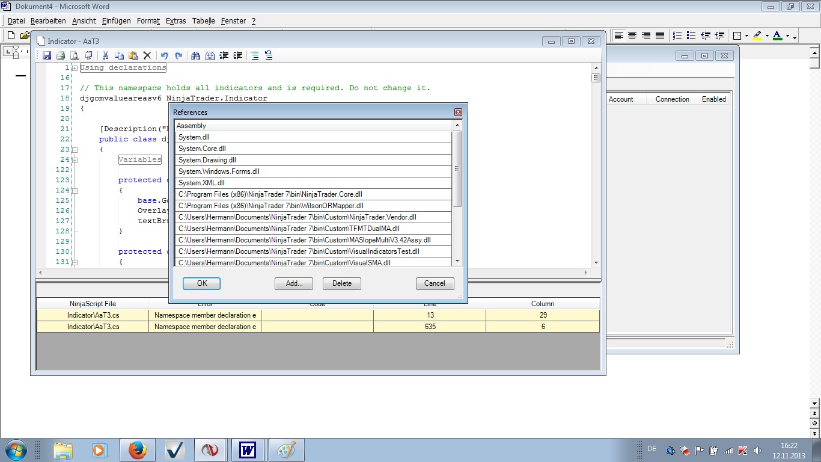Select System.Core.dll in the References list
Image resolution: width=821 pixels, height=462 pixels.
click(x=313, y=149)
